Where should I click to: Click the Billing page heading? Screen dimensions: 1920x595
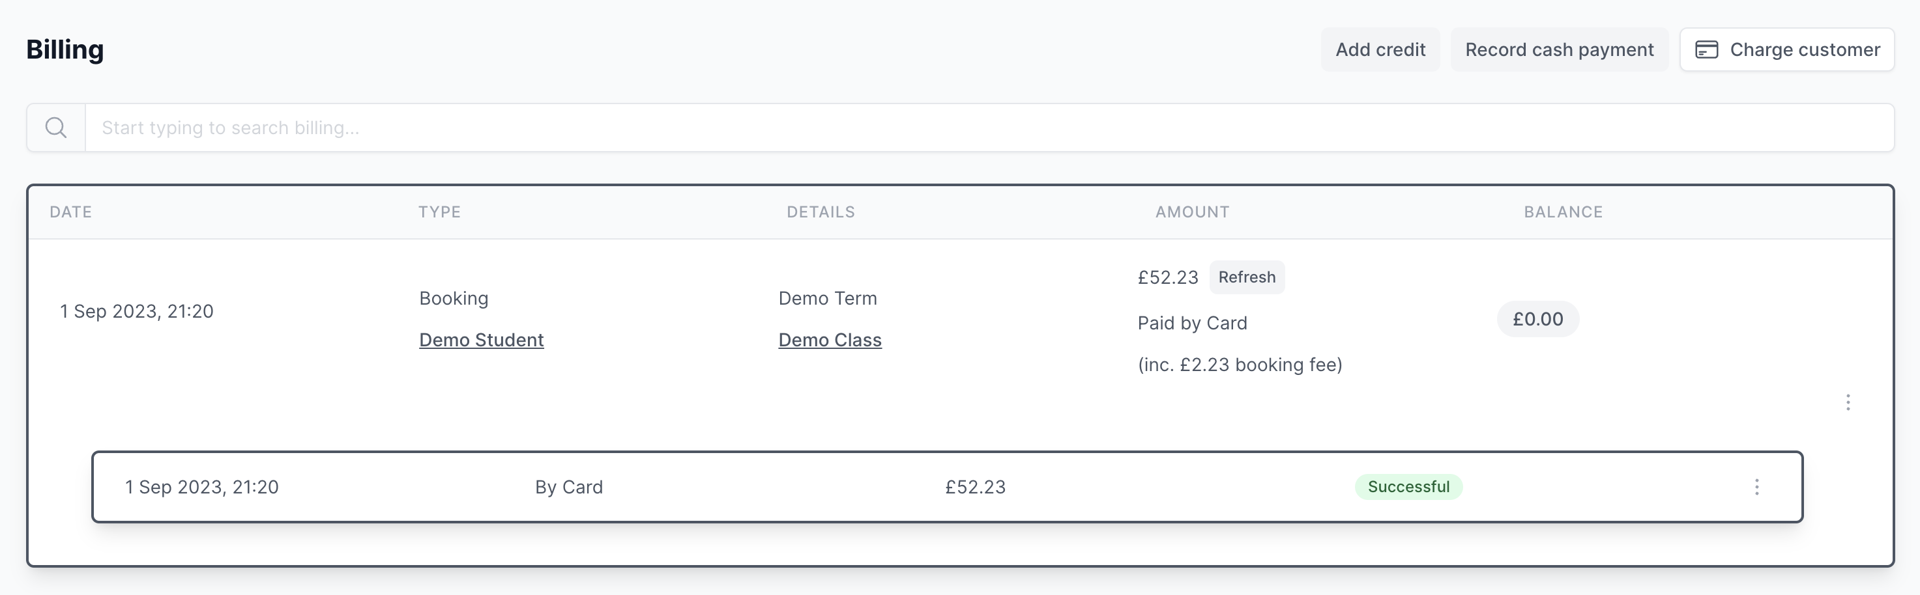65,49
